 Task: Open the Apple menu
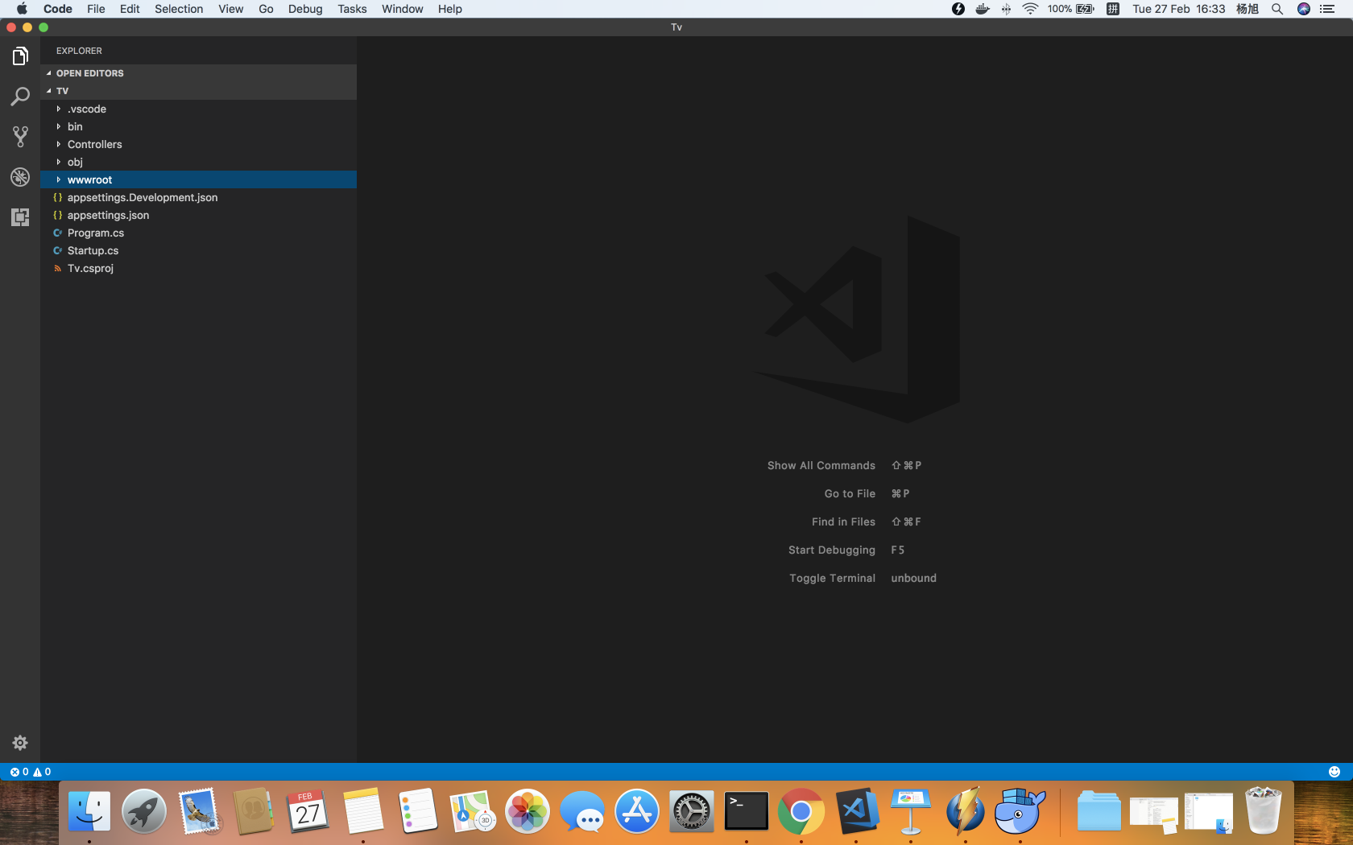tap(22, 9)
